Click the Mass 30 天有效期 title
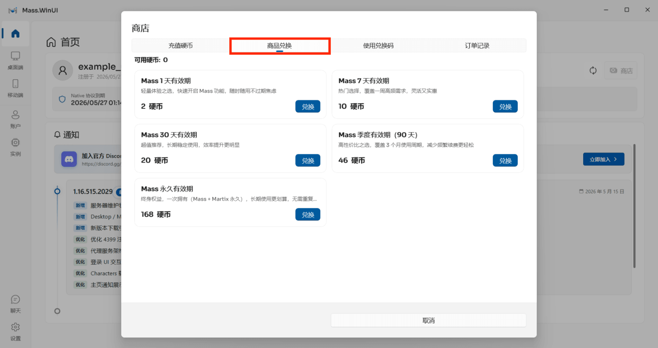Screen dimensions: 658x348 (x=169, y=135)
